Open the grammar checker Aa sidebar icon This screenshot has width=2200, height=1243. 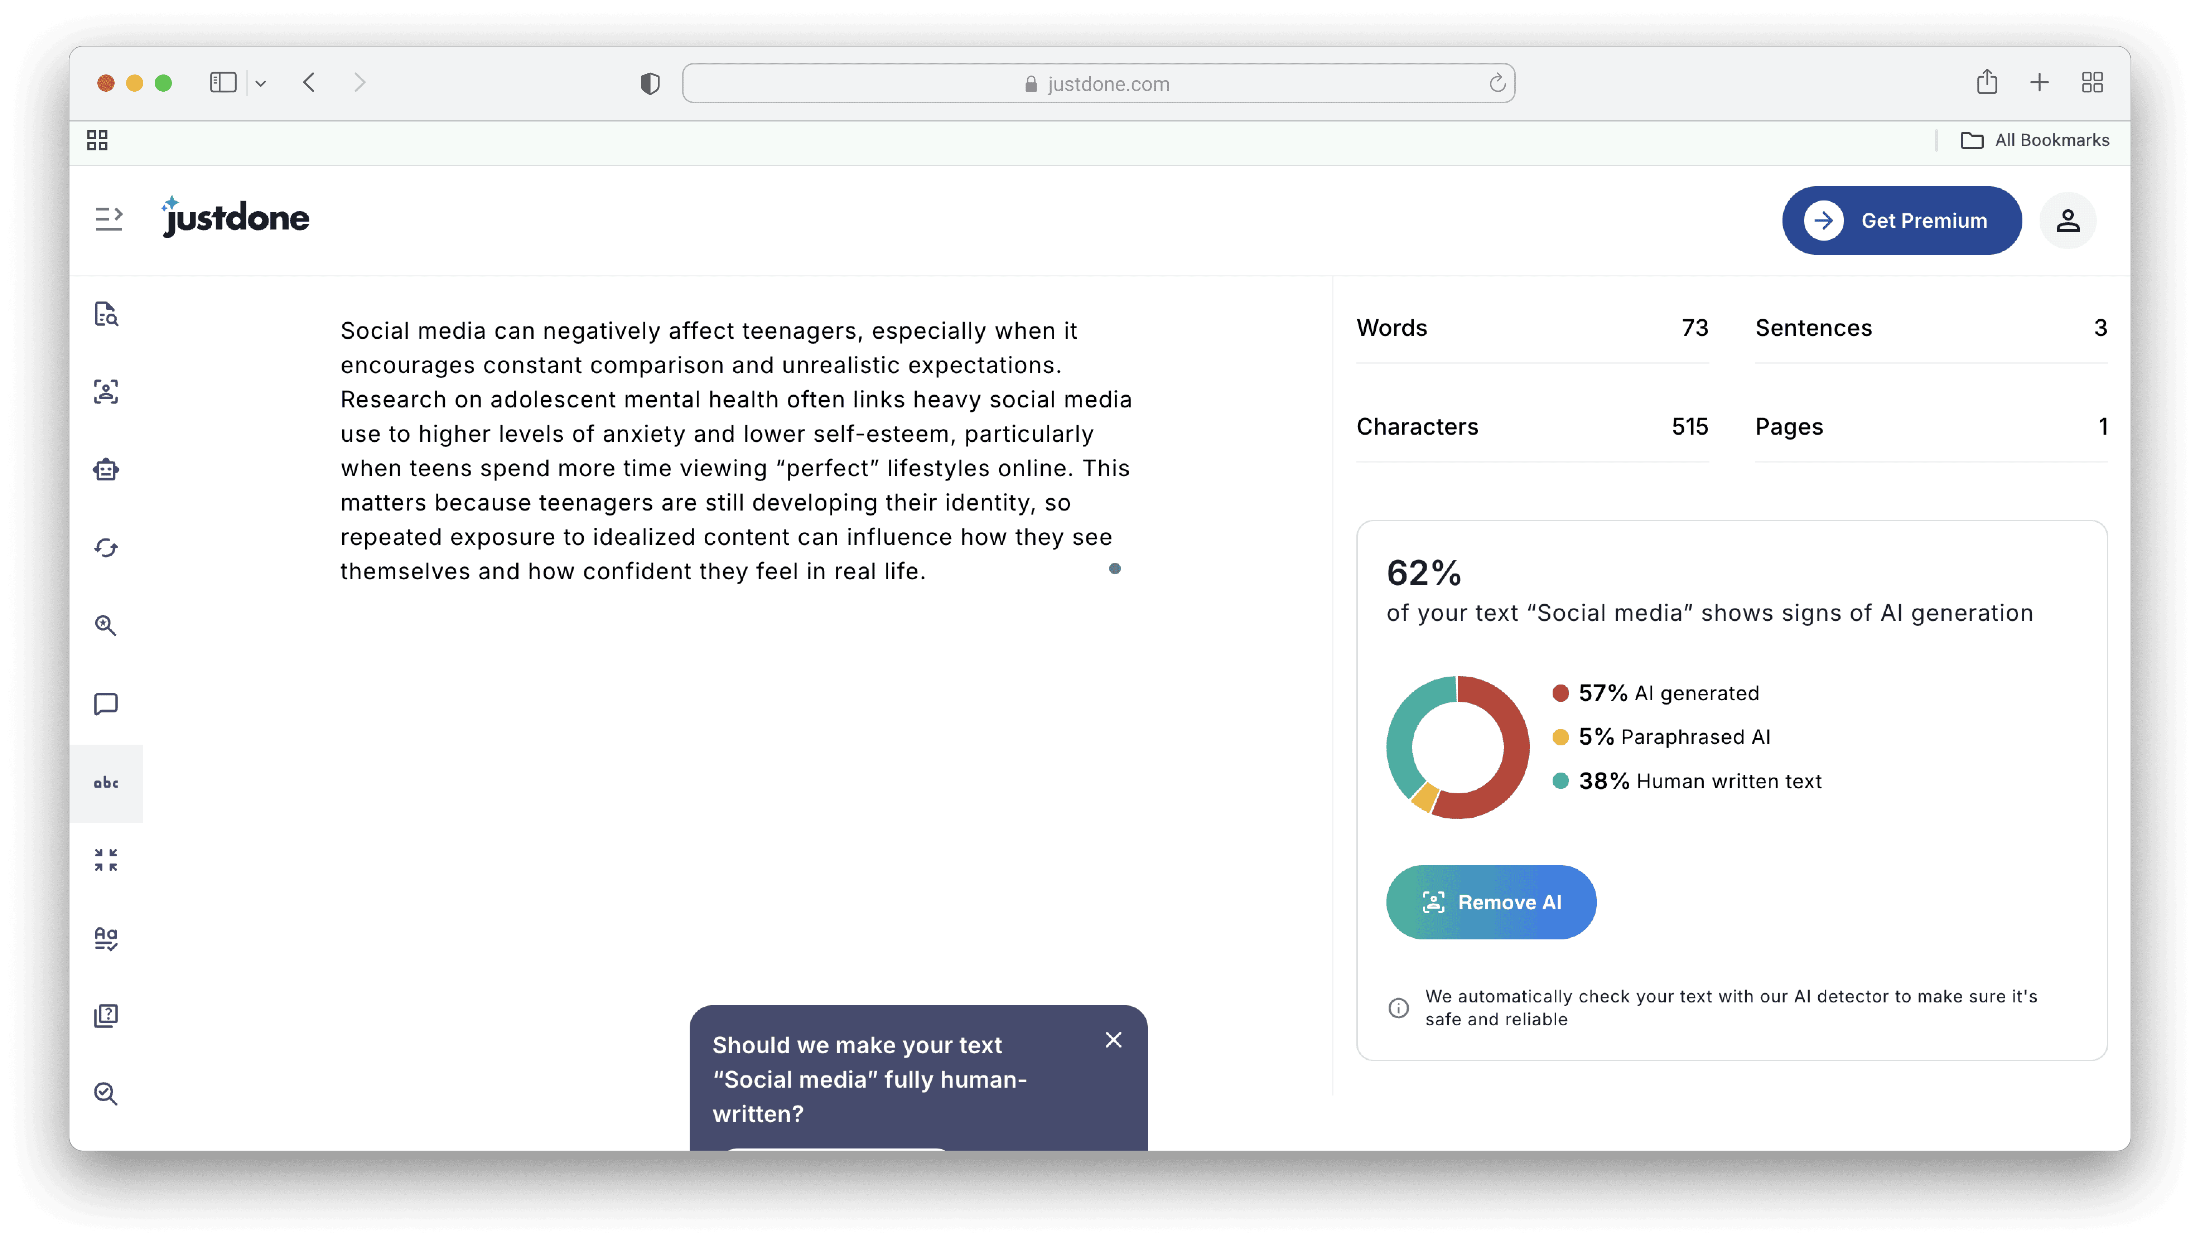[x=106, y=938]
